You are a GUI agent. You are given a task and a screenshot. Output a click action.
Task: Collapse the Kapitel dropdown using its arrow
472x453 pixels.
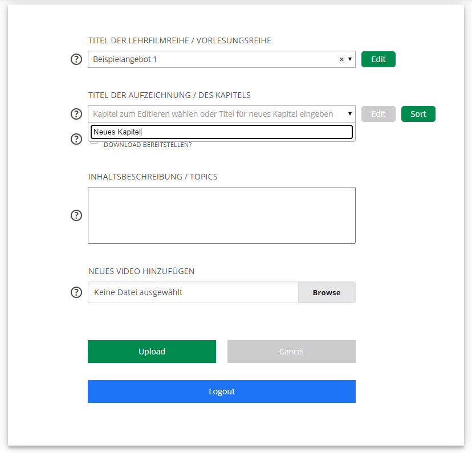(349, 114)
